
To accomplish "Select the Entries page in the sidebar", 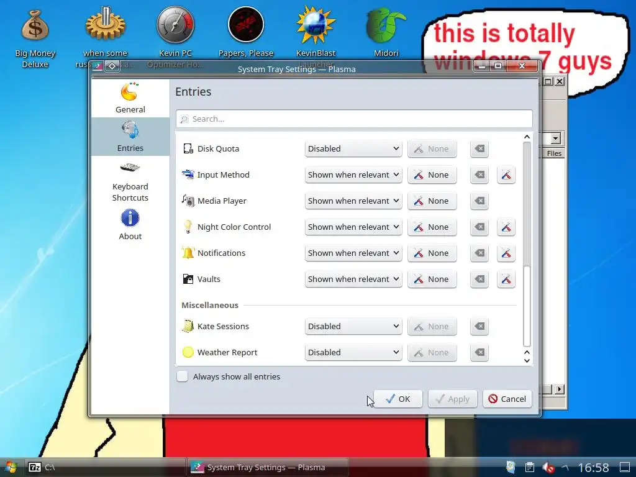I will 130,137.
